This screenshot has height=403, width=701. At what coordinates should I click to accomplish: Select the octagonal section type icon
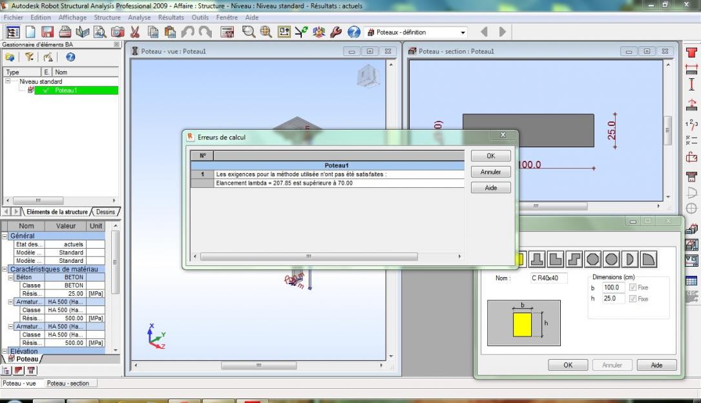pos(593,259)
